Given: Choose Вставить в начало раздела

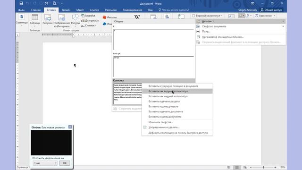Looking at the screenshot, I should click(x=177, y=102).
